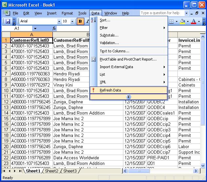Click cell with QODBCsales1
The width and height of the screenshot is (207, 182).
click(162, 113)
